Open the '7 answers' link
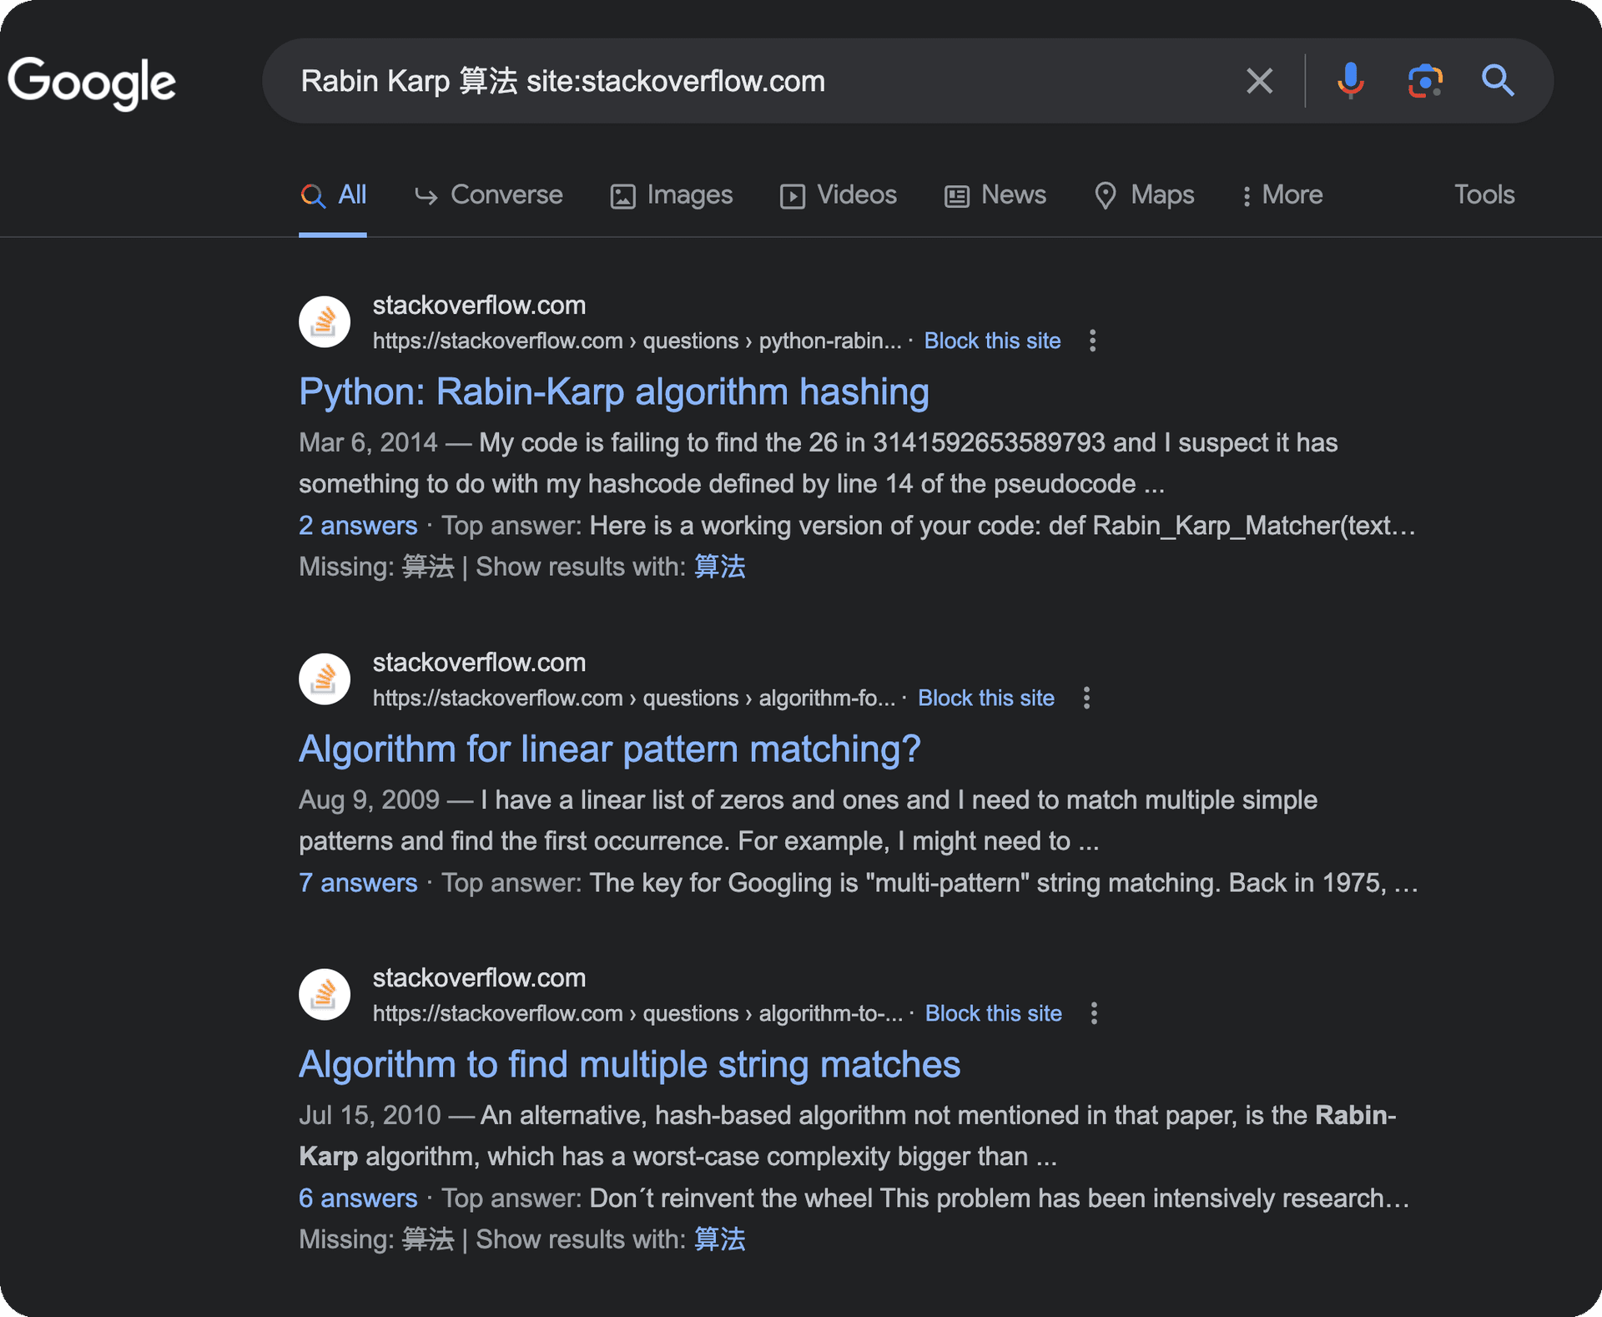The height and width of the screenshot is (1317, 1602). click(x=358, y=883)
